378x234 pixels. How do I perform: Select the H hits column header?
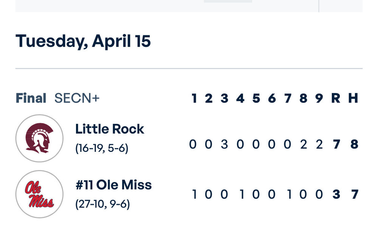[x=353, y=98]
